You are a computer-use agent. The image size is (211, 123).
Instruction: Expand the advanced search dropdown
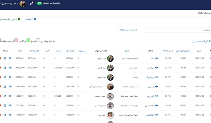coord(128,30)
